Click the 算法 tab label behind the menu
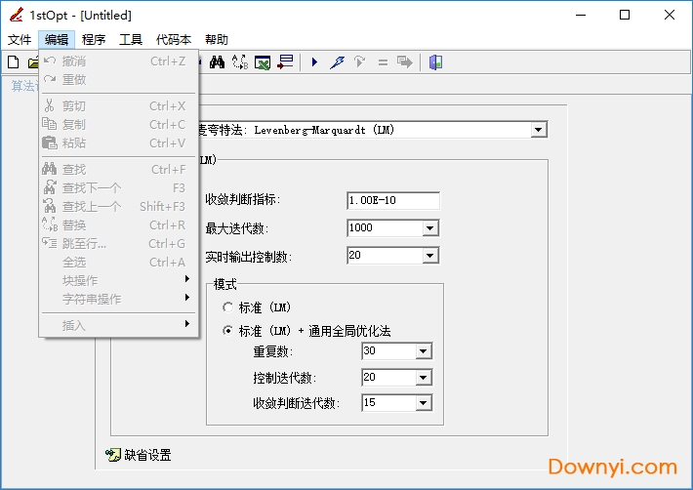693x490 pixels. tap(23, 86)
